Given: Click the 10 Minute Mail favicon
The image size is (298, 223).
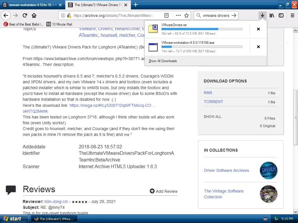Looking at the screenshot, I should [49, 24].
